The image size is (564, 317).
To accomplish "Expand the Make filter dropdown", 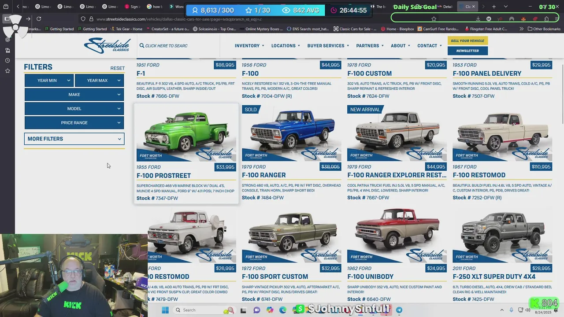I will click(74, 94).
